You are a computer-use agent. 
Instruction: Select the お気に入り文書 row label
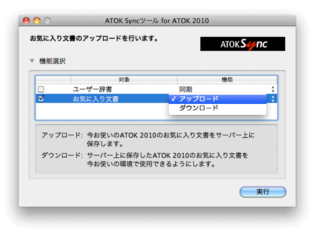(x=96, y=99)
